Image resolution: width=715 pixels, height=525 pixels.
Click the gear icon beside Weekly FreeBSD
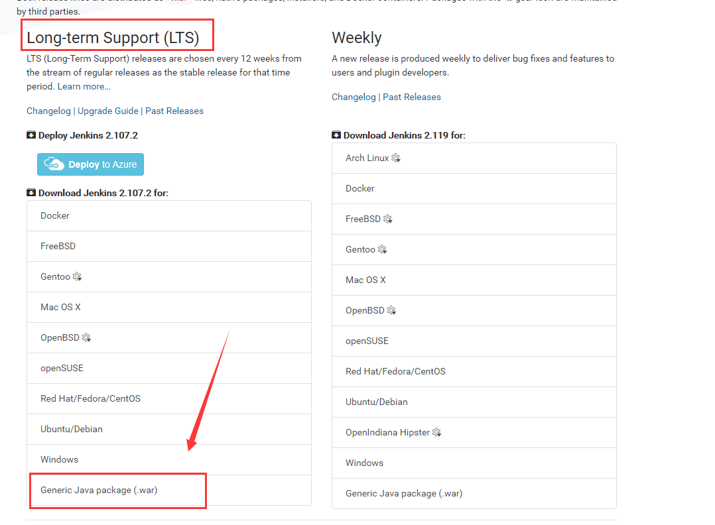(387, 219)
